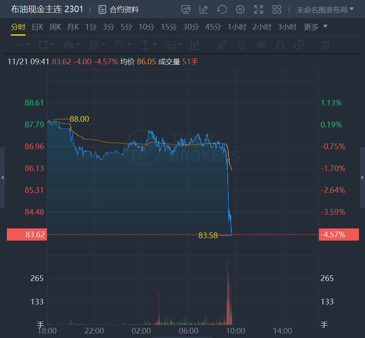
Task: Expand the line drawing tool dropdown
Action: (21, 44)
